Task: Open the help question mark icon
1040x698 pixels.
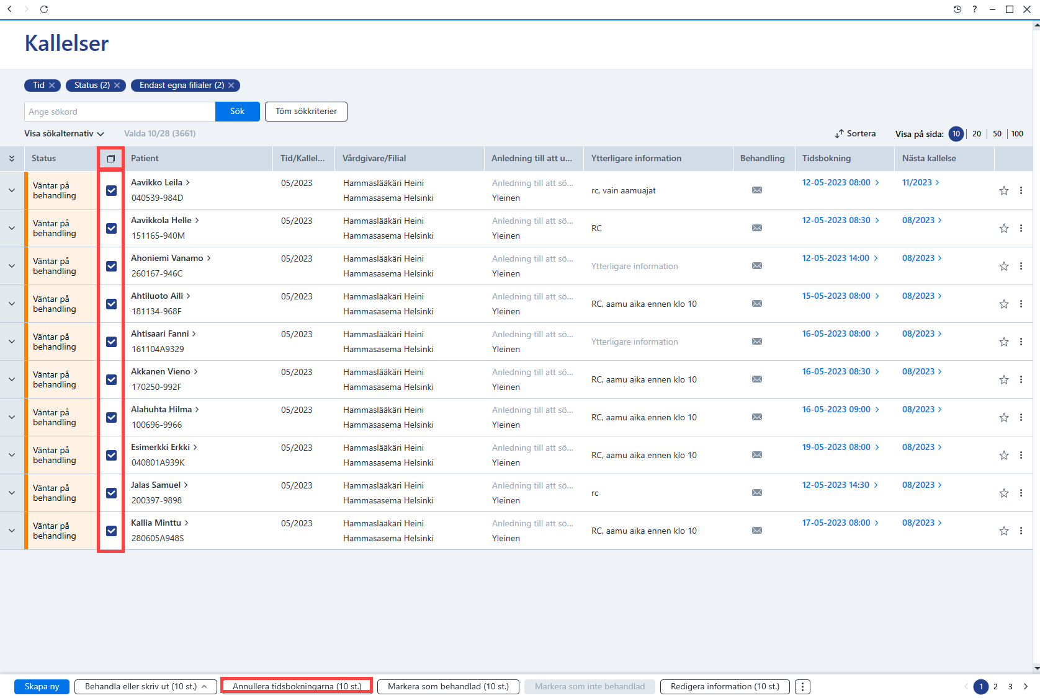Action: point(975,9)
